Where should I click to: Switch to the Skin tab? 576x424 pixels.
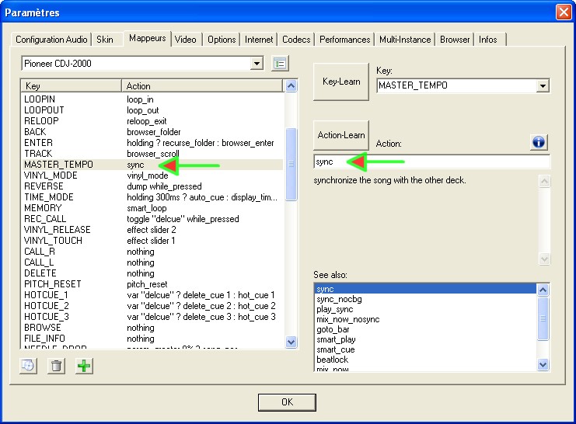[104, 40]
